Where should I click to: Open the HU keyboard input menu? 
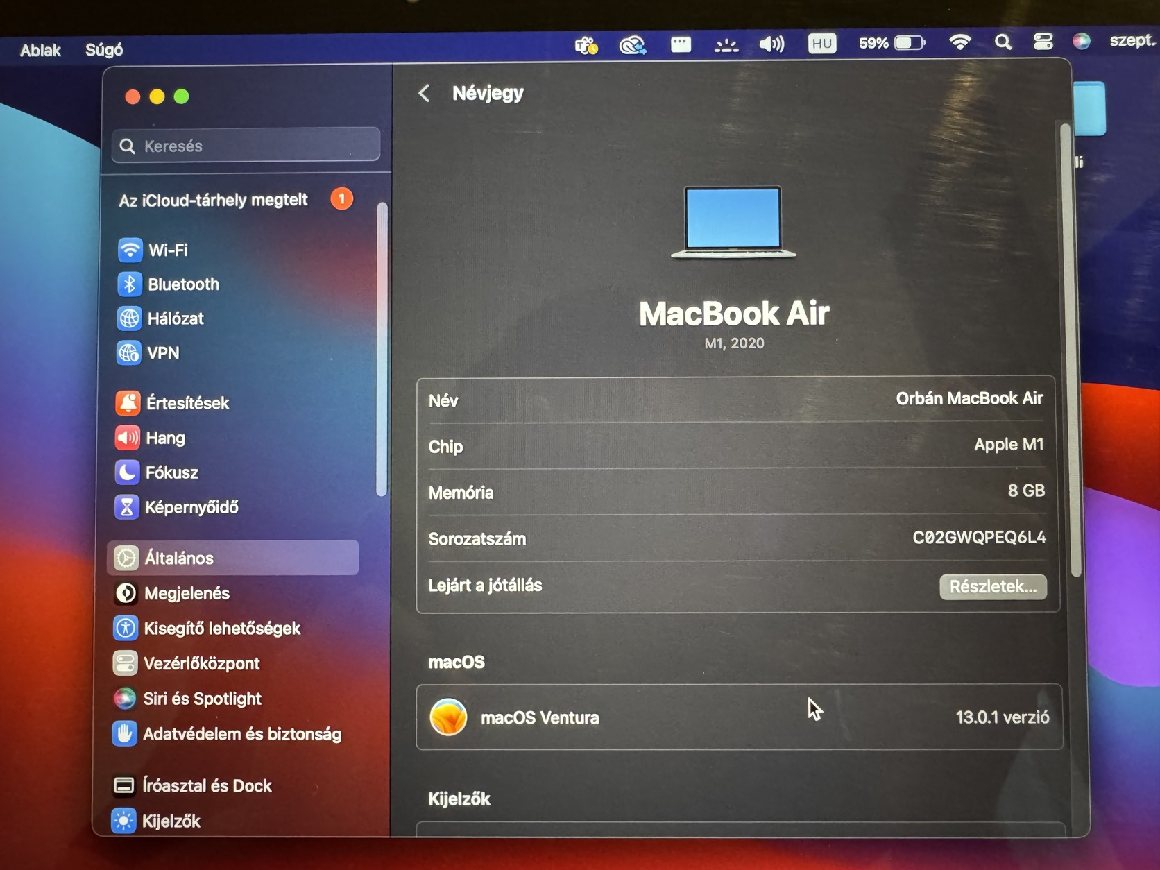(822, 44)
